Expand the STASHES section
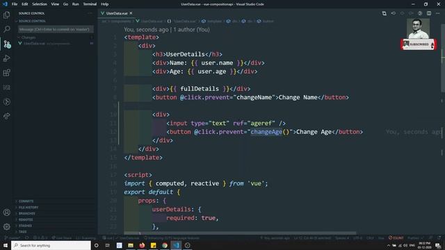Viewport: 445px width, 250px height. 25,226
